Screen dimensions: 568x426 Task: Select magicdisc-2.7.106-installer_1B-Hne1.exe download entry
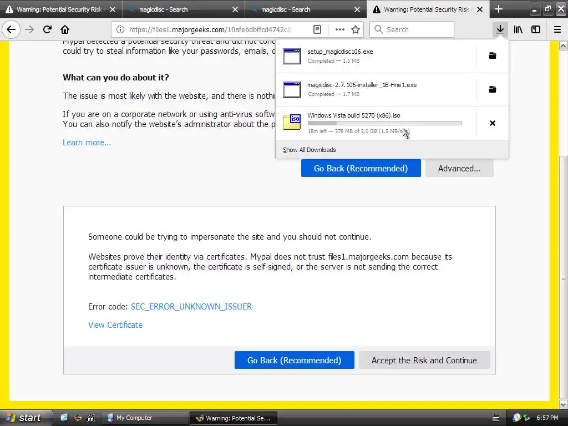pos(376,89)
